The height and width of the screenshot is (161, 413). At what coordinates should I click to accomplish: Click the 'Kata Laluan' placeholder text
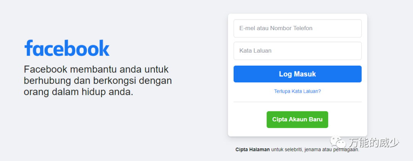click(255, 51)
